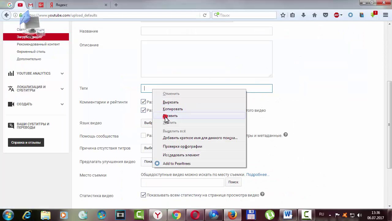The width and height of the screenshot is (392, 221).
Task: Toggle the first Комментарии и рейтинги checkbox
Action: [x=143, y=102]
